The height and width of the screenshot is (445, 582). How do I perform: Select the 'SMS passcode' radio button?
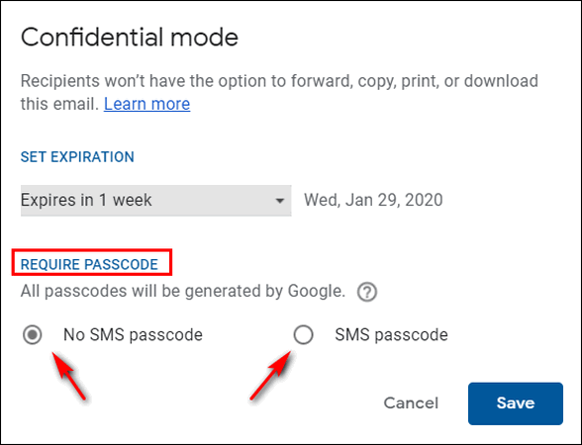click(303, 335)
